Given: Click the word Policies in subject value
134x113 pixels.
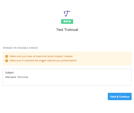Looking at the screenshot, I should point(23,77).
